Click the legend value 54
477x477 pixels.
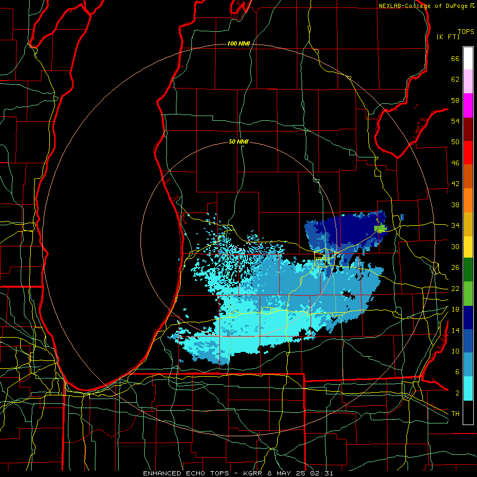pos(455,121)
